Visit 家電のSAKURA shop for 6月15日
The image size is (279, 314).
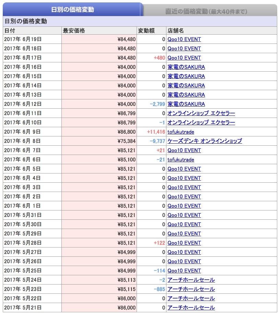tap(186, 76)
